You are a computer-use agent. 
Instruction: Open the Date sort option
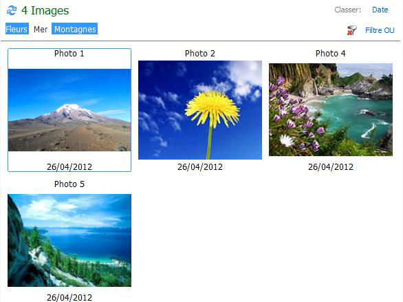point(380,10)
